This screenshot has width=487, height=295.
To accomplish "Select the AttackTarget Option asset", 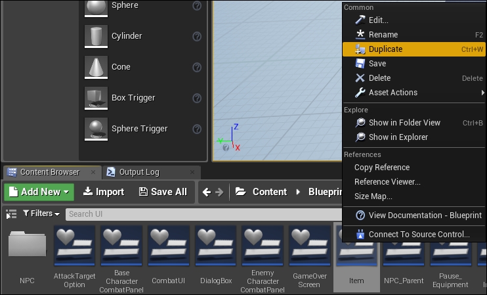I will coord(75,257).
